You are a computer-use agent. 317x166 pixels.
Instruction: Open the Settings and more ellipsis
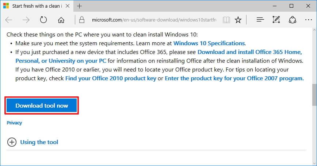point(309,20)
